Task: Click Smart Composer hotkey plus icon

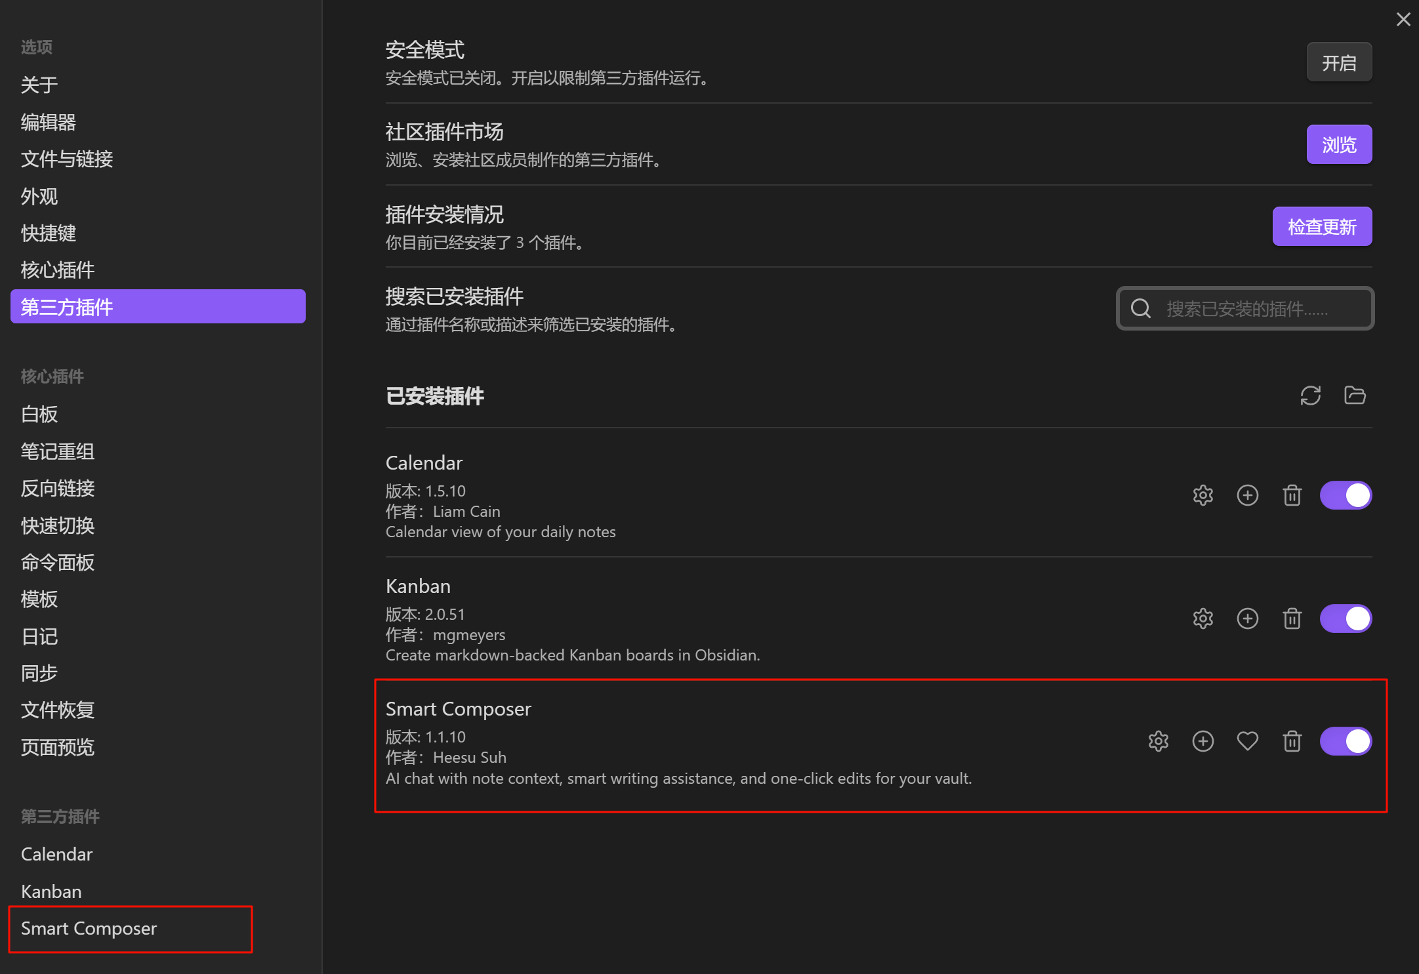Action: (x=1203, y=741)
